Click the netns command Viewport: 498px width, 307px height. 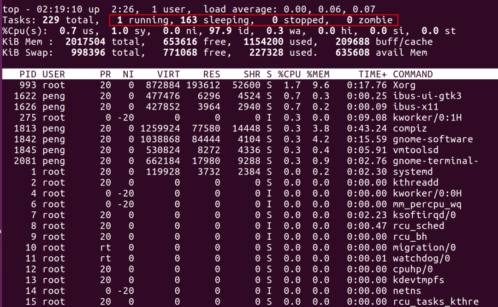[407, 290]
